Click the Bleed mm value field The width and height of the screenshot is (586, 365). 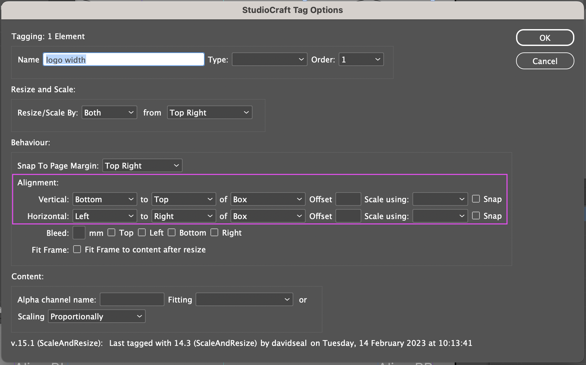79,233
